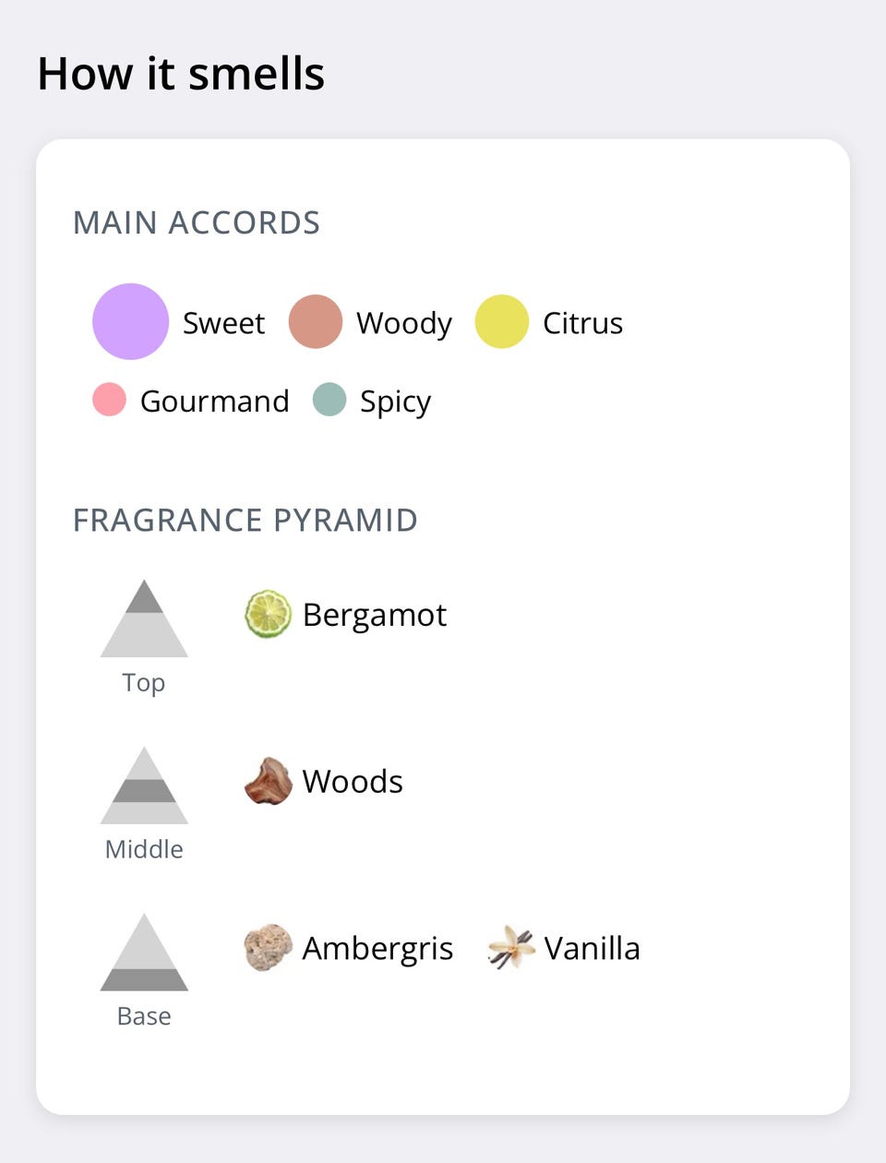Image resolution: width=886 pixels, height=1163 pixels.
Task: Click the Gourmand accord text
Action: (x=214, y=402)
